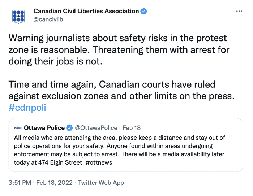Click the Twitter Web App source label
The width and height of the screenshot is (253, 196).
(101, 183)
